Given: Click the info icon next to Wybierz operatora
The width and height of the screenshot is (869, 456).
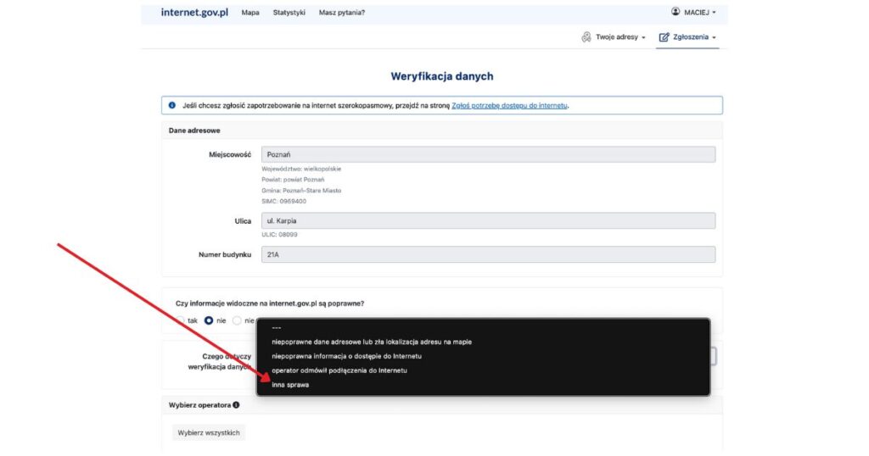Looking at the screenshot, I should (236, 405).
